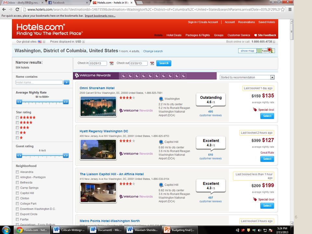
Task: Click the Liaison Capitol Hill Special deal tag icon
Action: pos(255,199)
